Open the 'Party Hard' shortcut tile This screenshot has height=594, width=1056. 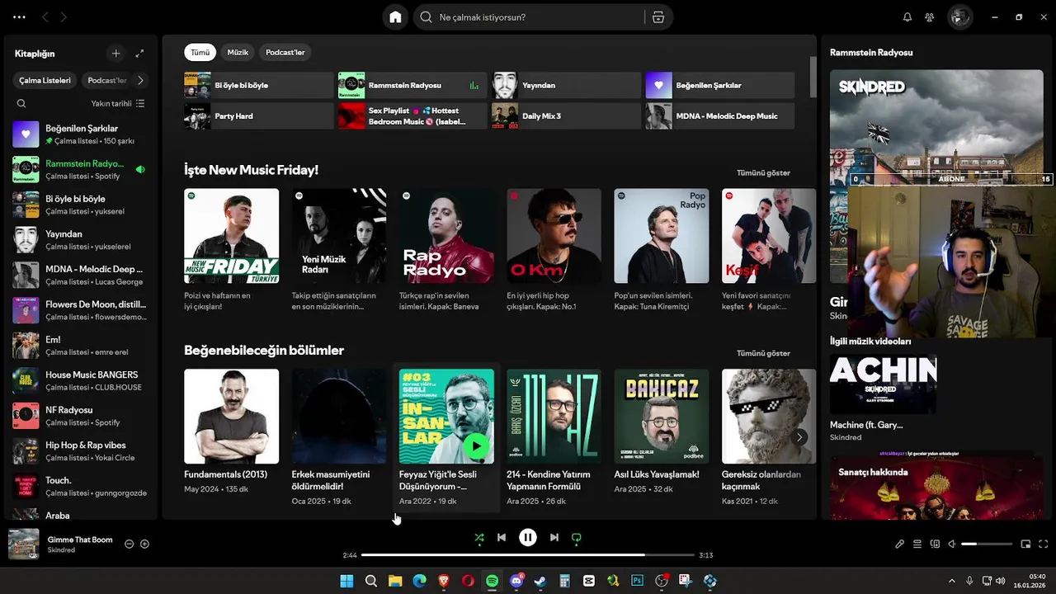(x=258, y=116)
